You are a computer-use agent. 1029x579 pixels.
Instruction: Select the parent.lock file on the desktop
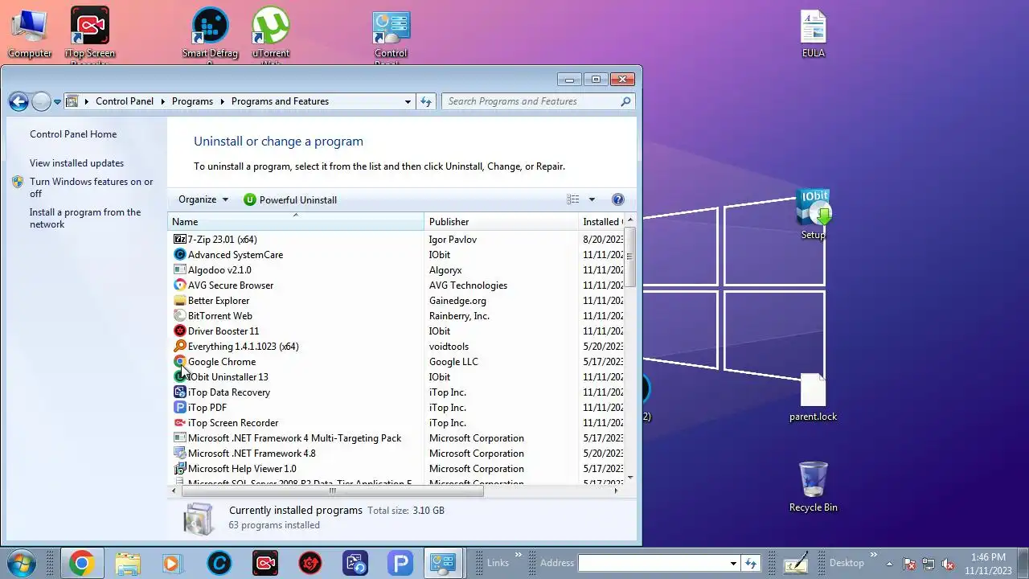pos(814,398)
